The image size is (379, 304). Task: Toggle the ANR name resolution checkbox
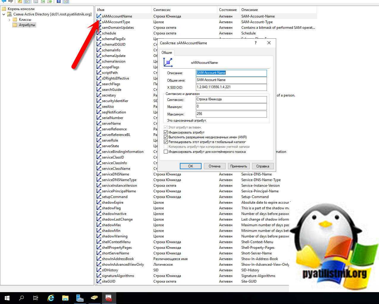(166, 137)
